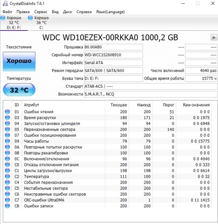Click the Прошивка field 80.00A80
The image size is (218, 224).
[x=113, y=47]
